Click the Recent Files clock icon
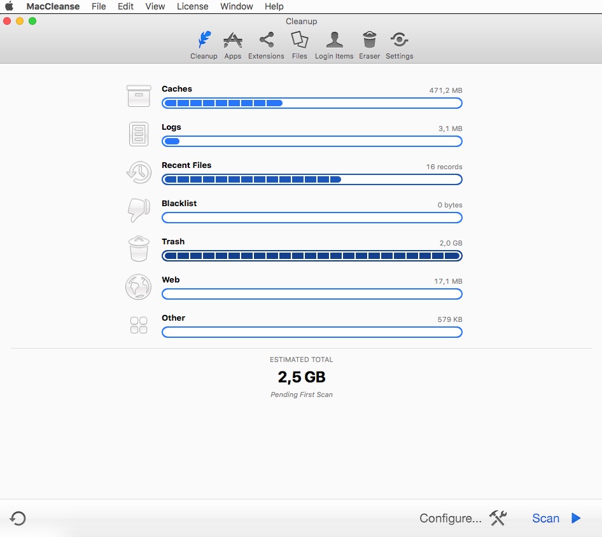 pyautogui.click(x=139, y=172)
